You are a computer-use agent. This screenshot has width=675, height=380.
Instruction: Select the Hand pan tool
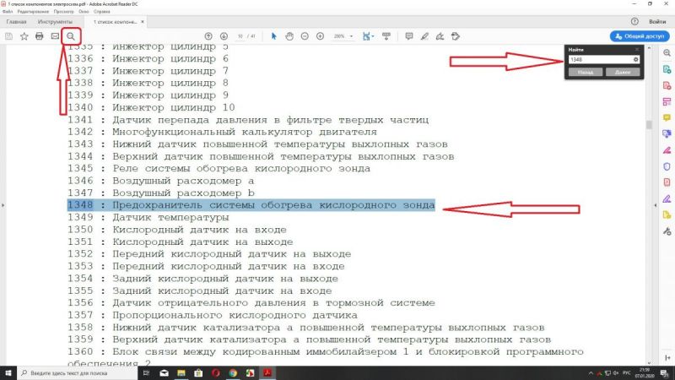(x=289, y=36)
